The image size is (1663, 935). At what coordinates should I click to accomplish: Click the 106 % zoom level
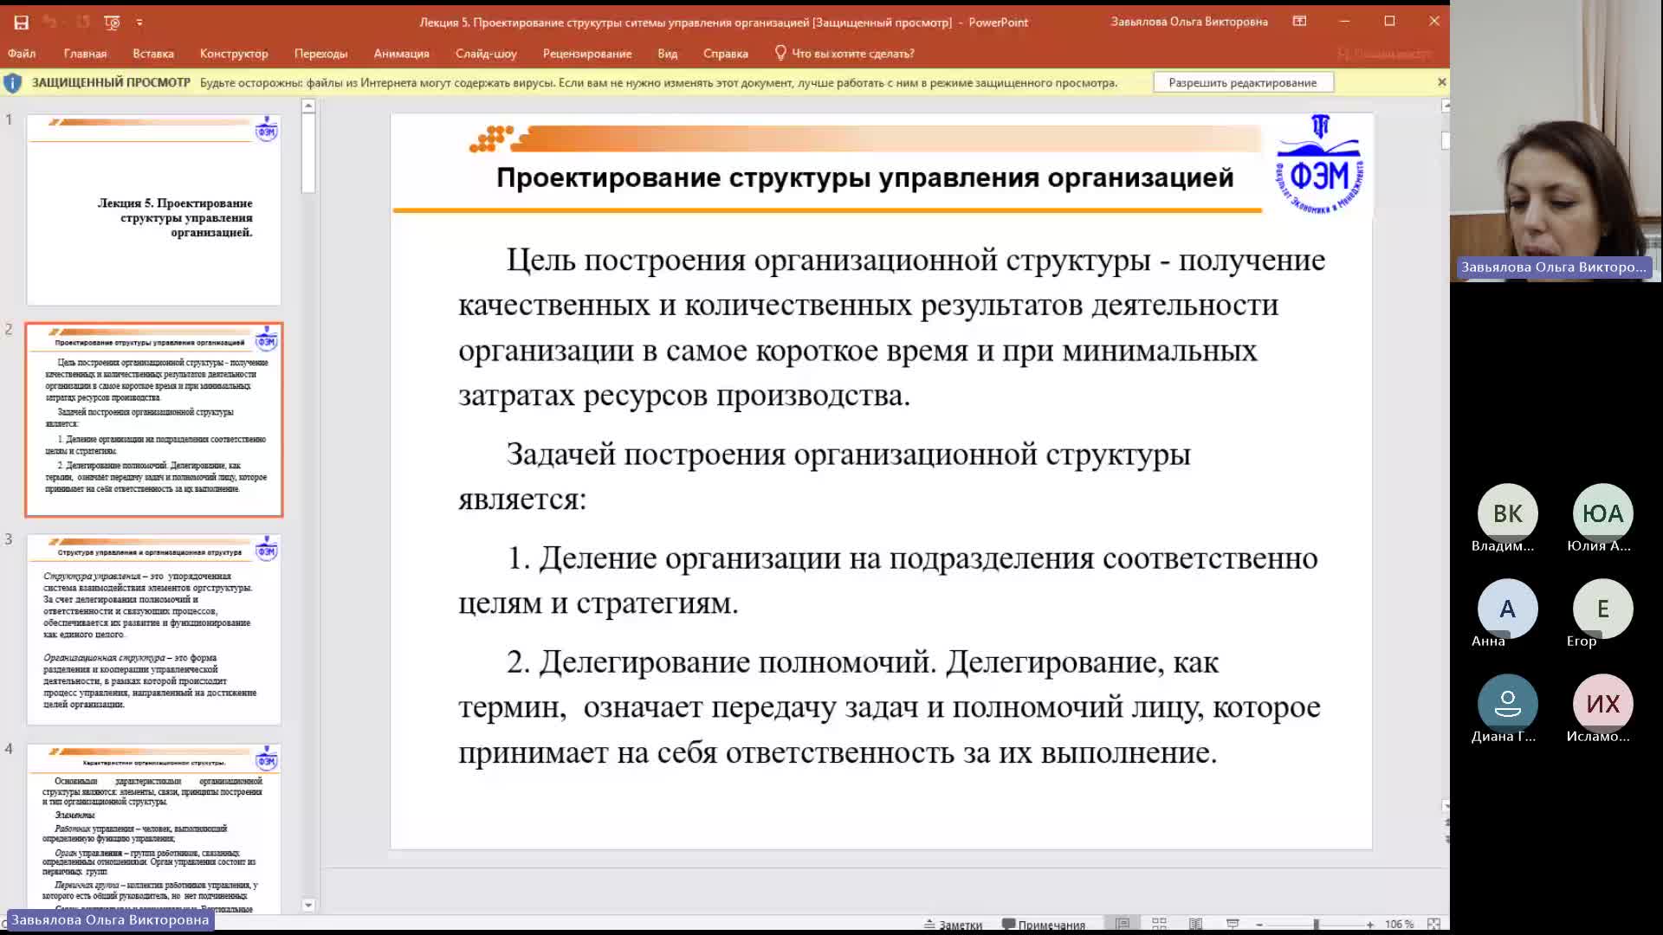pyautogui.click(x=1399, y=925)
